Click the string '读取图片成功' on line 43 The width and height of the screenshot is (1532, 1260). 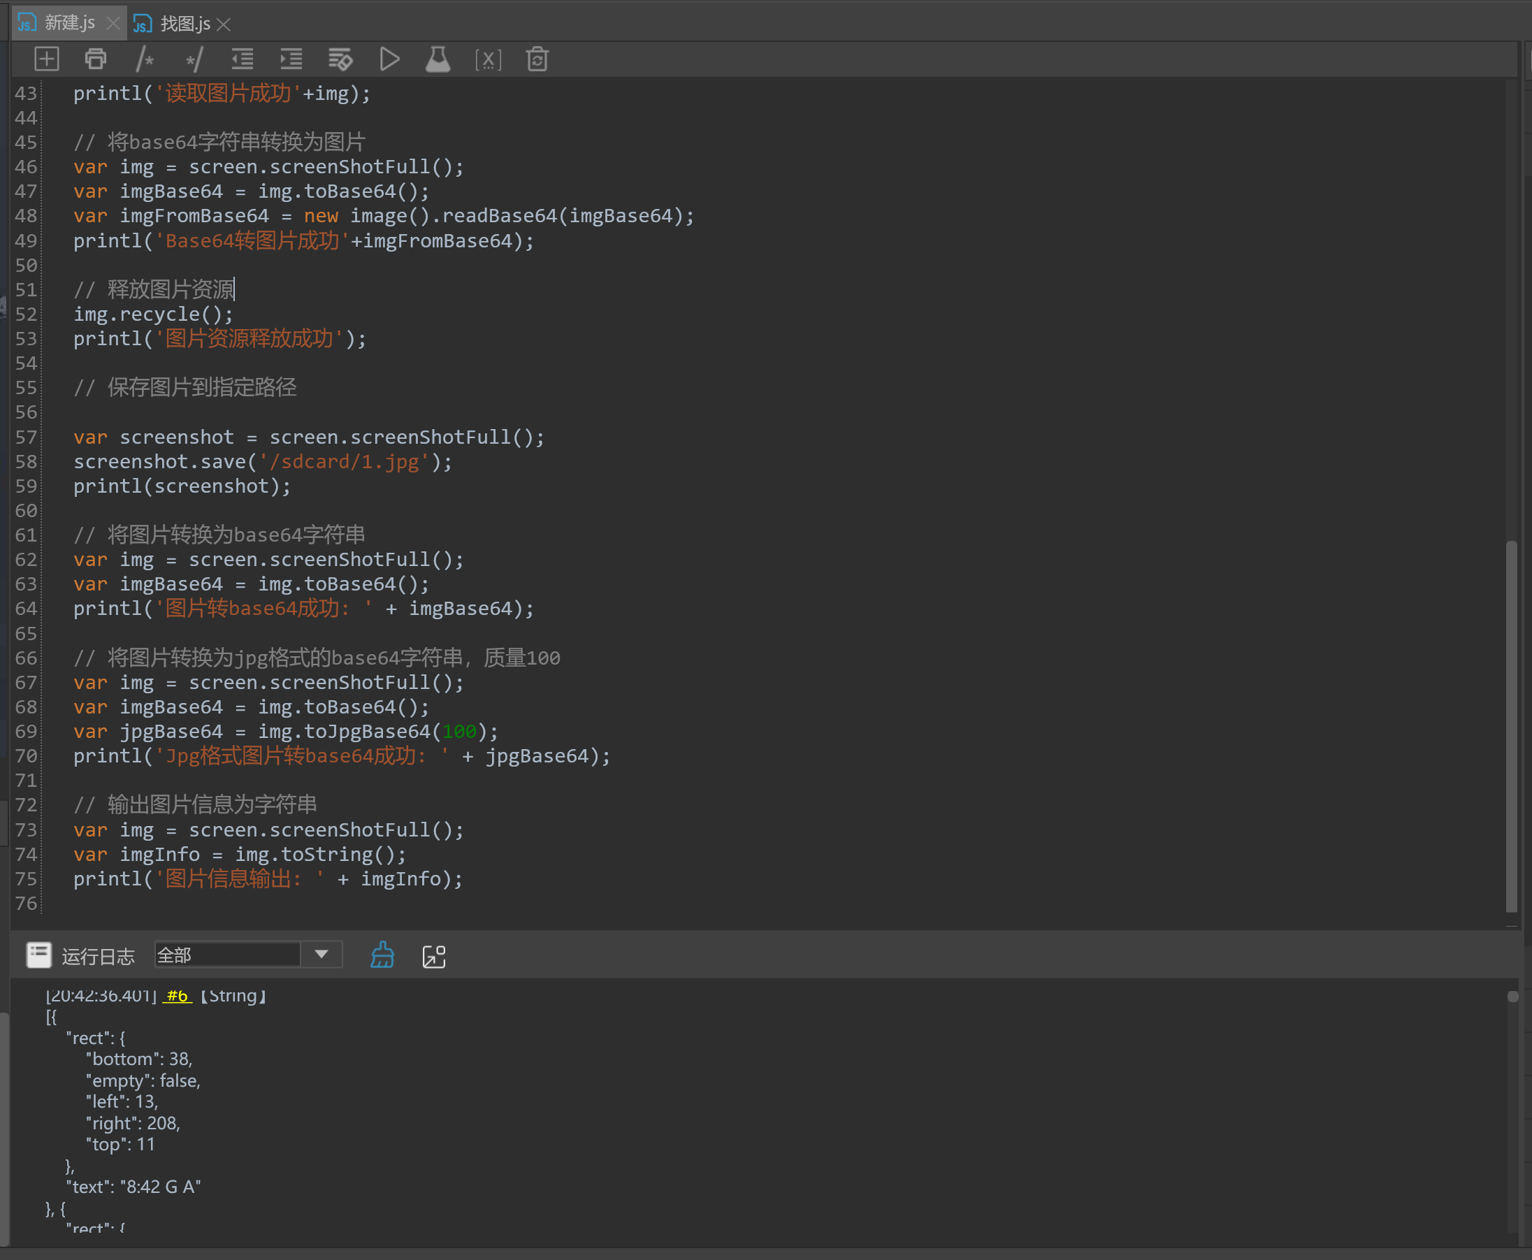228,94
